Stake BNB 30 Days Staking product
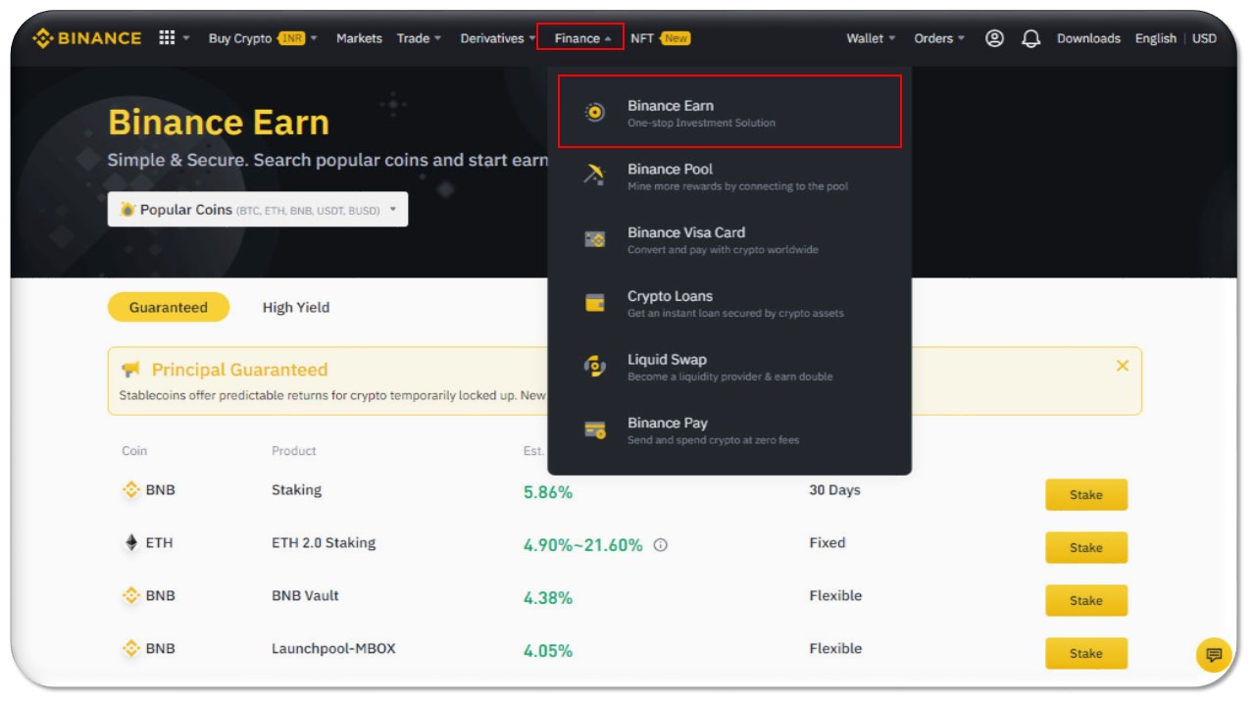Screen dimensions: 1255x706 (1086, 494)
